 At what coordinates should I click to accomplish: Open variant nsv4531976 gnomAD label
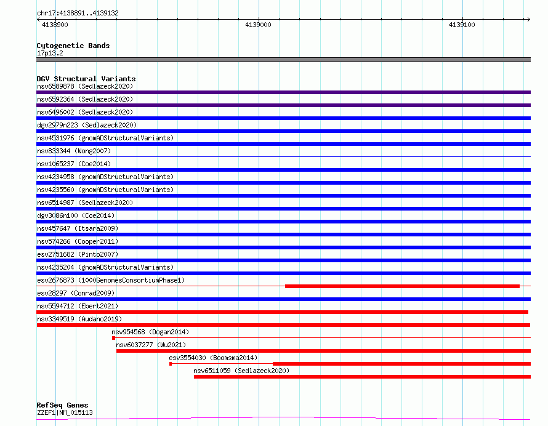pos(105,138)
